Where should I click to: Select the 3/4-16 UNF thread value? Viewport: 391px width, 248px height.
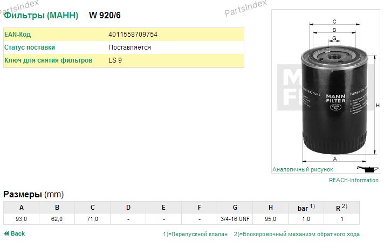[x=235, y=219]
